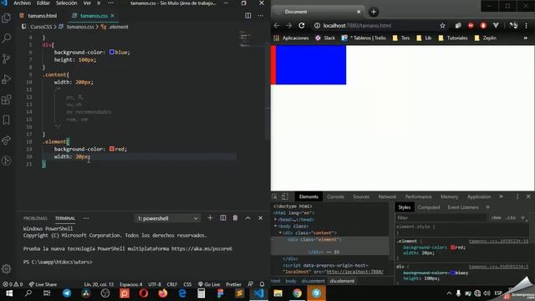Open the Manage gear icon in VS Code
The height and width of the screenshot is (301, 535).
(x=6, y=269)
